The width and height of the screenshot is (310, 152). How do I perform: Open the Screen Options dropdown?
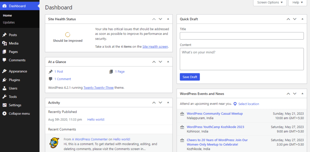(x=270, y=2)
